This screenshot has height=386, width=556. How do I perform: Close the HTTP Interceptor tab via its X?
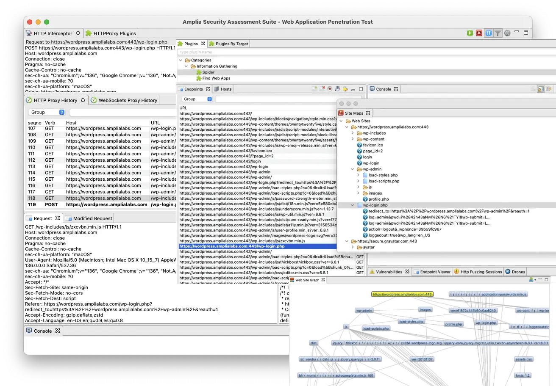tap(78, 33)
